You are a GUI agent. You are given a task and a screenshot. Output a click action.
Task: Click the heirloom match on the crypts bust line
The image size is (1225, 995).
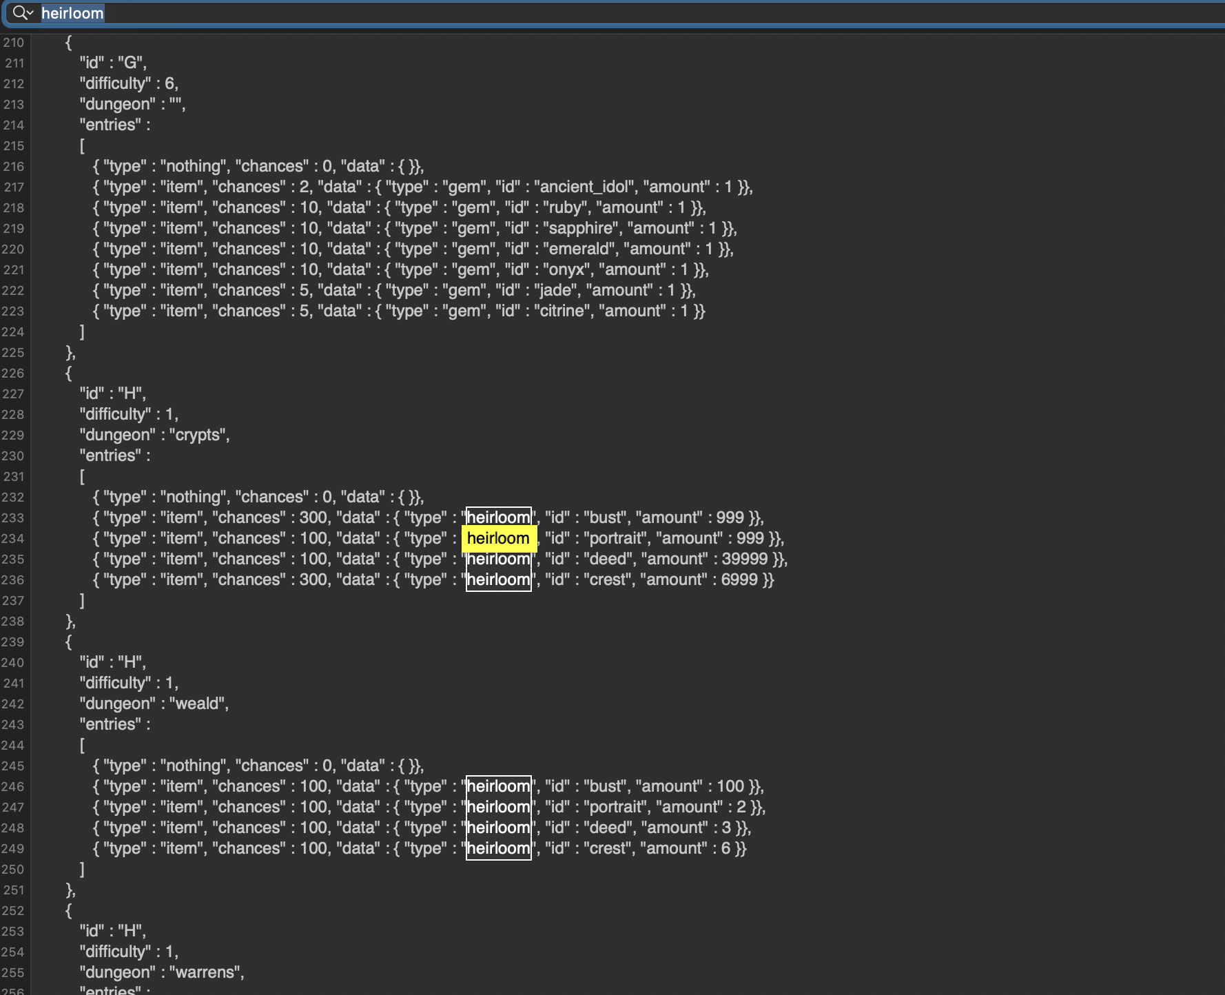coord(498,517)
